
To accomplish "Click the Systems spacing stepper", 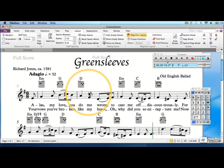I will 75,43.
